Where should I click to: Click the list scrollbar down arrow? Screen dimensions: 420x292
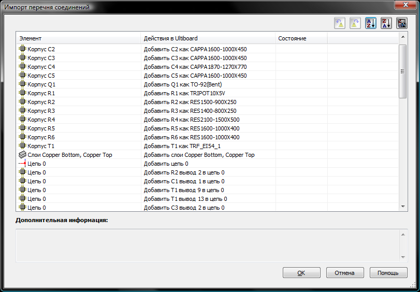click(403, 207)
